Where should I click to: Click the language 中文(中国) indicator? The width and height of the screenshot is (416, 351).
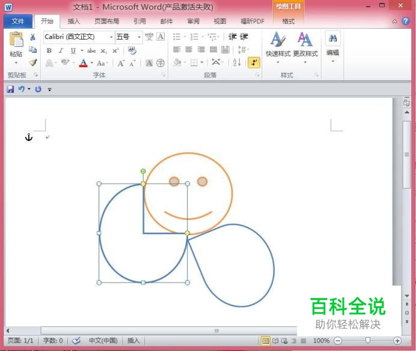pos(103,340)
